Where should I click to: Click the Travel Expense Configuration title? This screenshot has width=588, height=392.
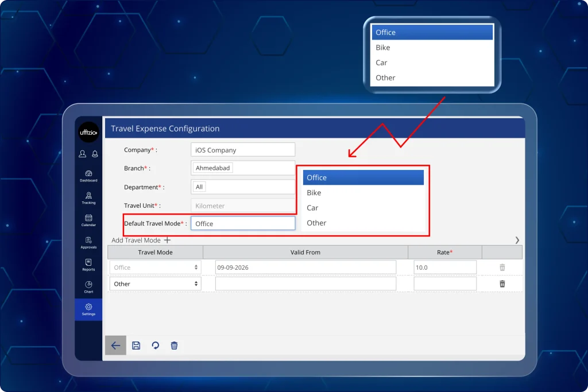165,129
